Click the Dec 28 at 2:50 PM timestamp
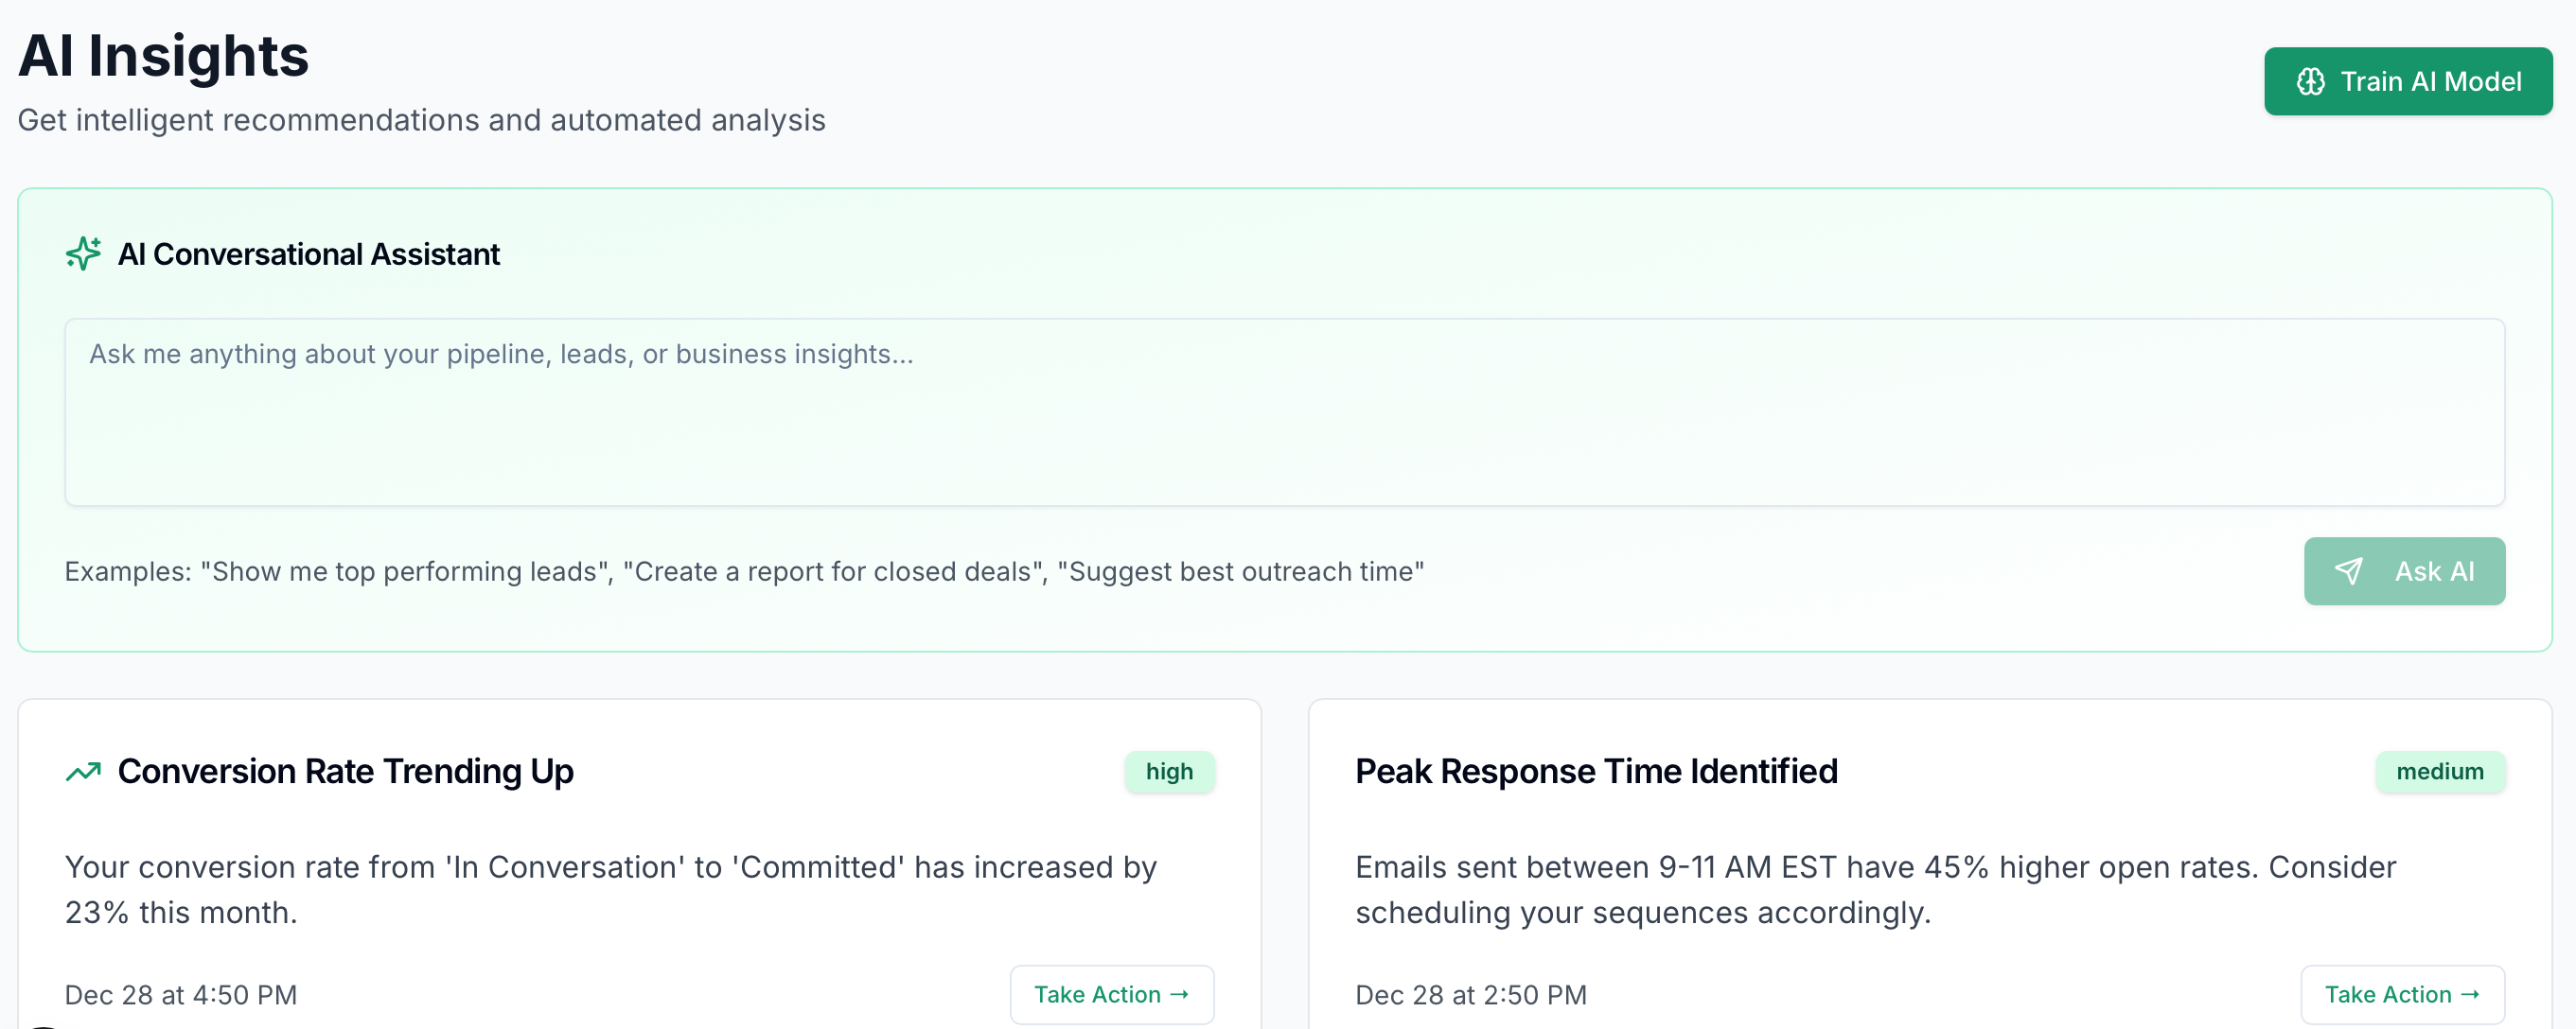 pyautogui.click(x=1471, y=995)
